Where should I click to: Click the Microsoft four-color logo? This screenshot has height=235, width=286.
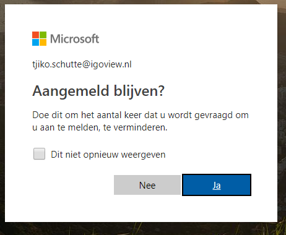tap(39, 38)
